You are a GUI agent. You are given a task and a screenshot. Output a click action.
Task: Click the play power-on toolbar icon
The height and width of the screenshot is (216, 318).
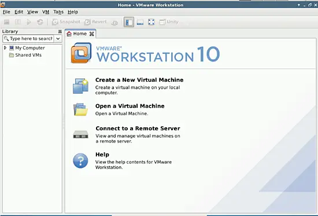pos(29,22)
